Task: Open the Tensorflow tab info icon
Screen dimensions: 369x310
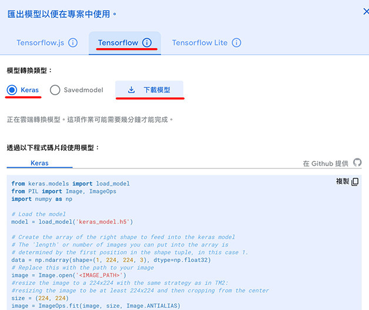Action: tap(147, 43)
